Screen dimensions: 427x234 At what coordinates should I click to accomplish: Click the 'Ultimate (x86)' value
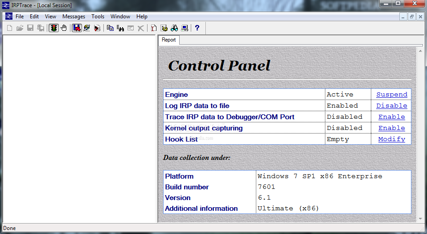coord(288,209)
